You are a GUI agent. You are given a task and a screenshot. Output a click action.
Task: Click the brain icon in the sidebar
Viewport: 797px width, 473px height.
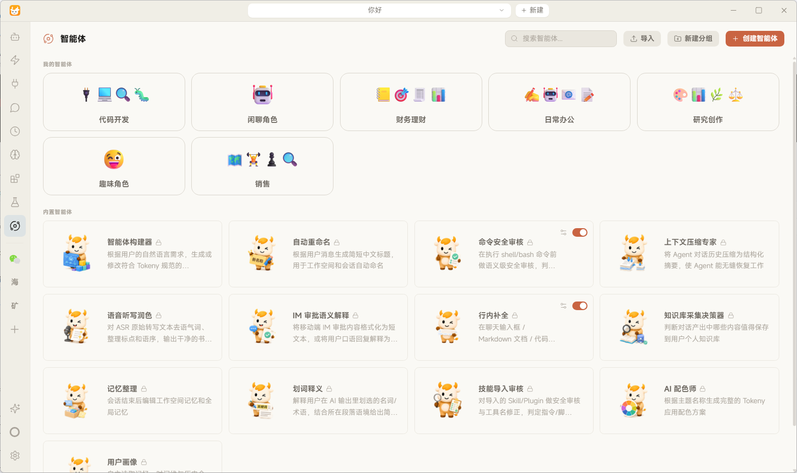(x=15, y=155)
